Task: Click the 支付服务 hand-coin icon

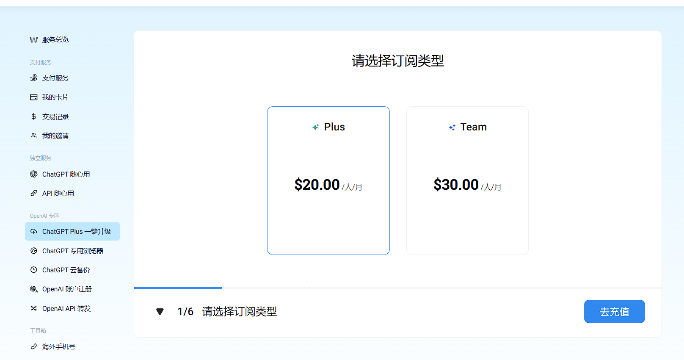Action: 34,78
